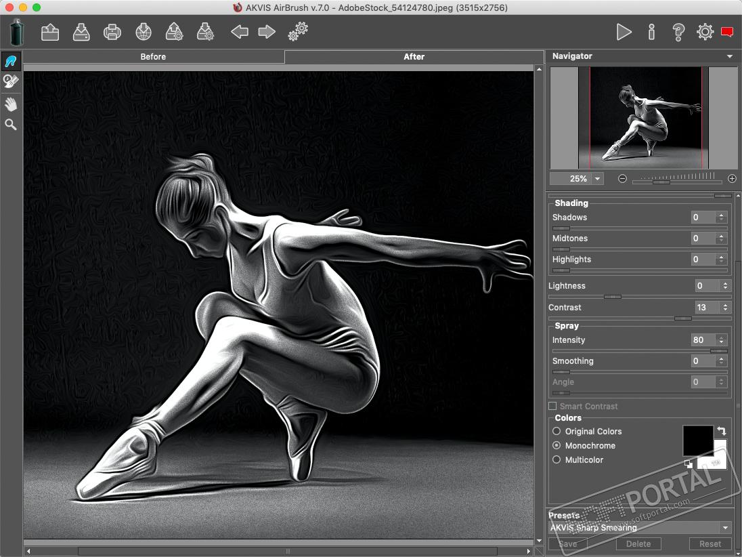The image size is (742, 557).
Task: Click the Redo right arrow icon
Action: tap(267, 32)
